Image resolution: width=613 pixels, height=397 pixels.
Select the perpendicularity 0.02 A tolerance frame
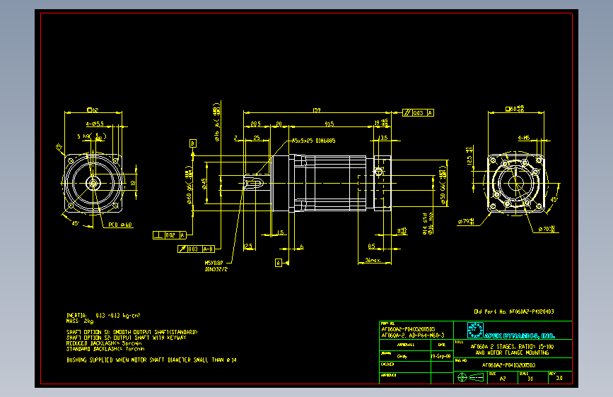point(170,235)
